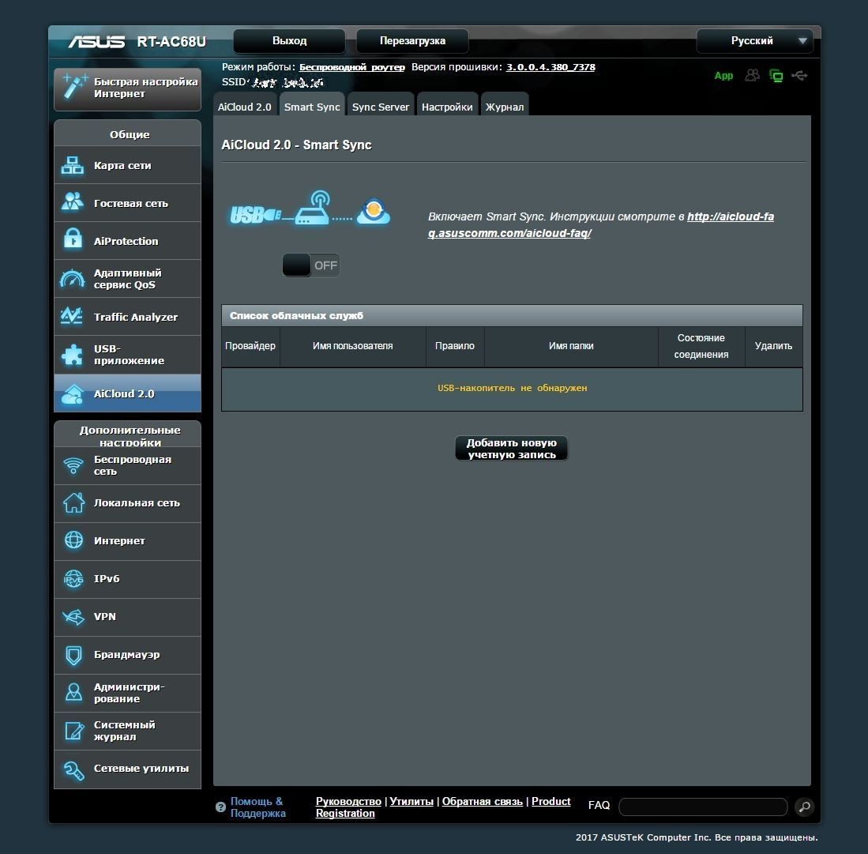Open Guest Network (Гостевая сеть) icon
Viewport: 868px width, 854px height.
[x=73, y=203]
